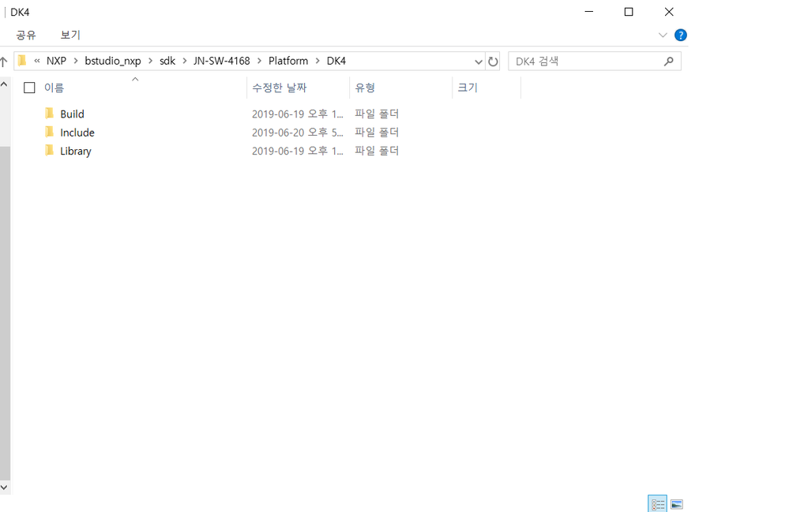Show hidden path segments with the double chevron
The width and height of the screenshot is (789, 512).
[x=37, y=61]
